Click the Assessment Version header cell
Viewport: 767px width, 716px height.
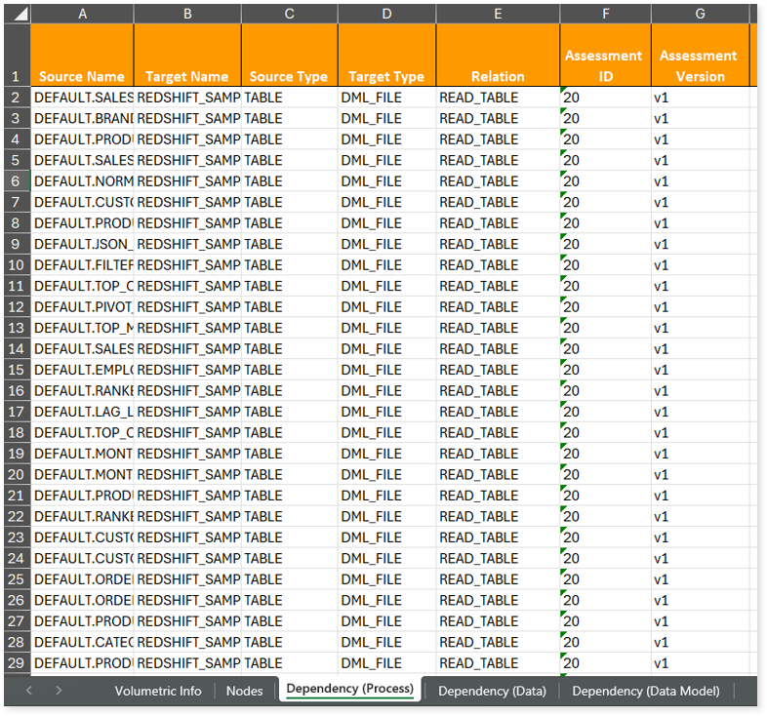(x=699, y=65)
